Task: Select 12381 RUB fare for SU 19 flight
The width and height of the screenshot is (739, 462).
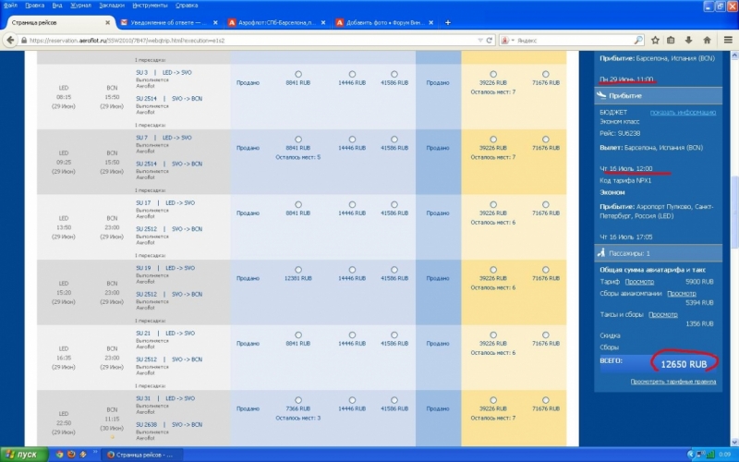Action: click(x=297, y=270)
